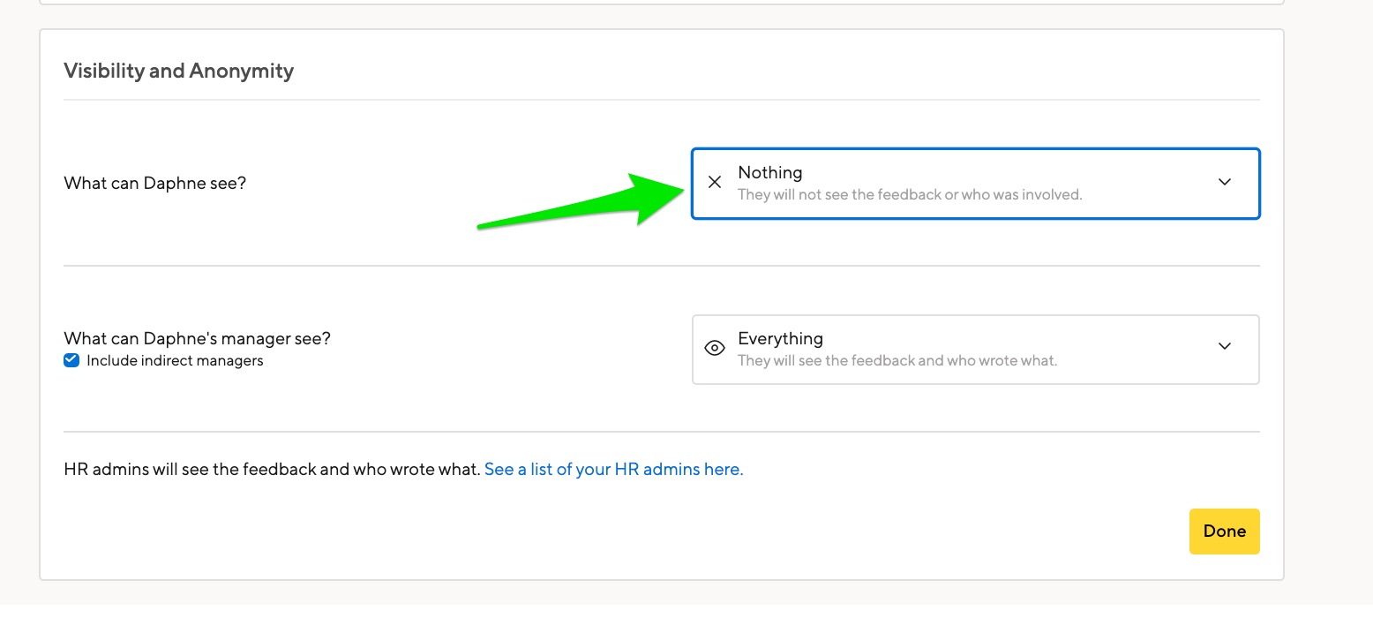Image resolution: width=1373 pixels, height=641 pixels.
Task: Change the "Everything" visibility setting
Action: (975, 348)
